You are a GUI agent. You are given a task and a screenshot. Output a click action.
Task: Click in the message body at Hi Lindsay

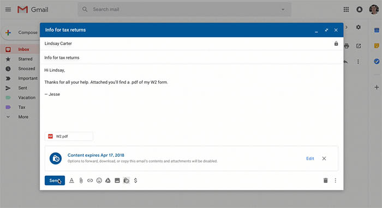coord(55,70)
